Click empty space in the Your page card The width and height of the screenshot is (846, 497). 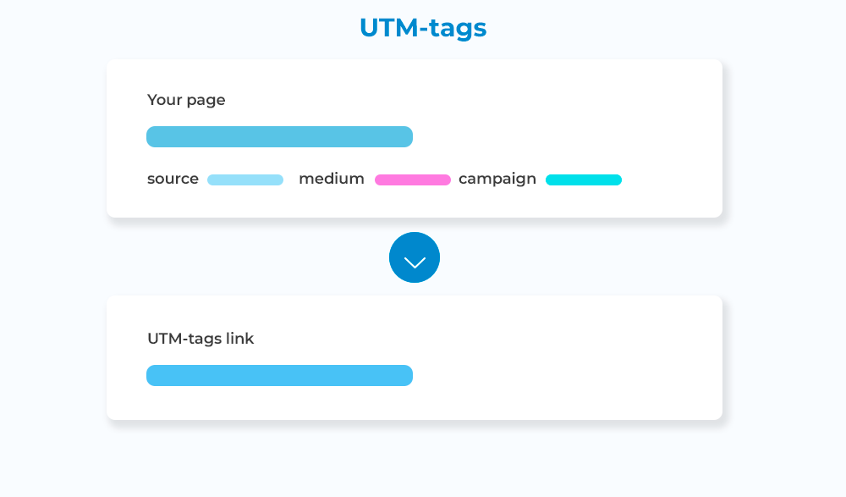pos(575,119)
